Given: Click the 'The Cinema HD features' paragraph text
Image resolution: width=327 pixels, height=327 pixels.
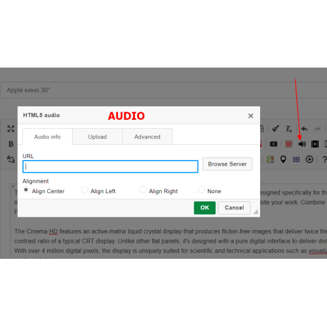Looking at the screenshot, I should [171, 241].
